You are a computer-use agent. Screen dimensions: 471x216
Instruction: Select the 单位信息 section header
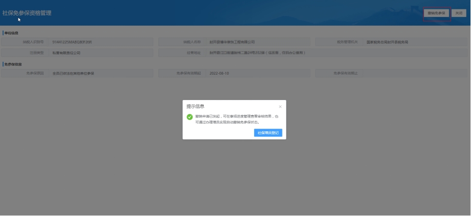tap(11, 33)
